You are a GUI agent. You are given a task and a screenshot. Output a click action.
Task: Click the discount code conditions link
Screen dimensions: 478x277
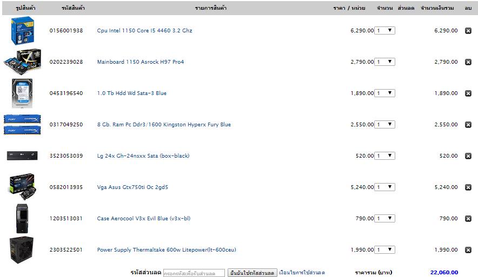pos(302,273)
